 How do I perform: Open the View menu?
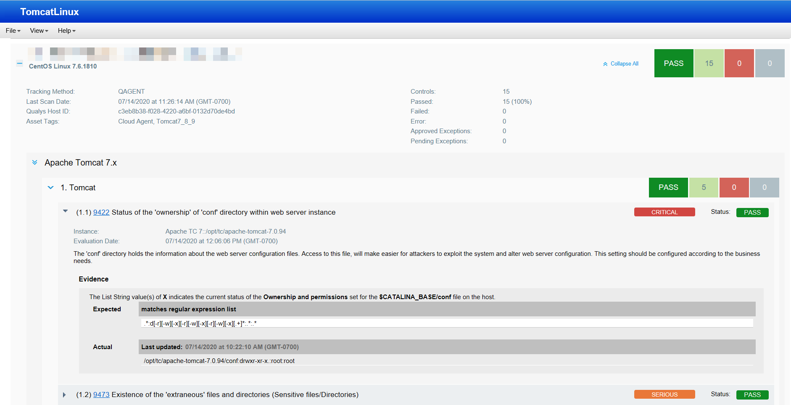pyautogui.click(x=38, y=30)
